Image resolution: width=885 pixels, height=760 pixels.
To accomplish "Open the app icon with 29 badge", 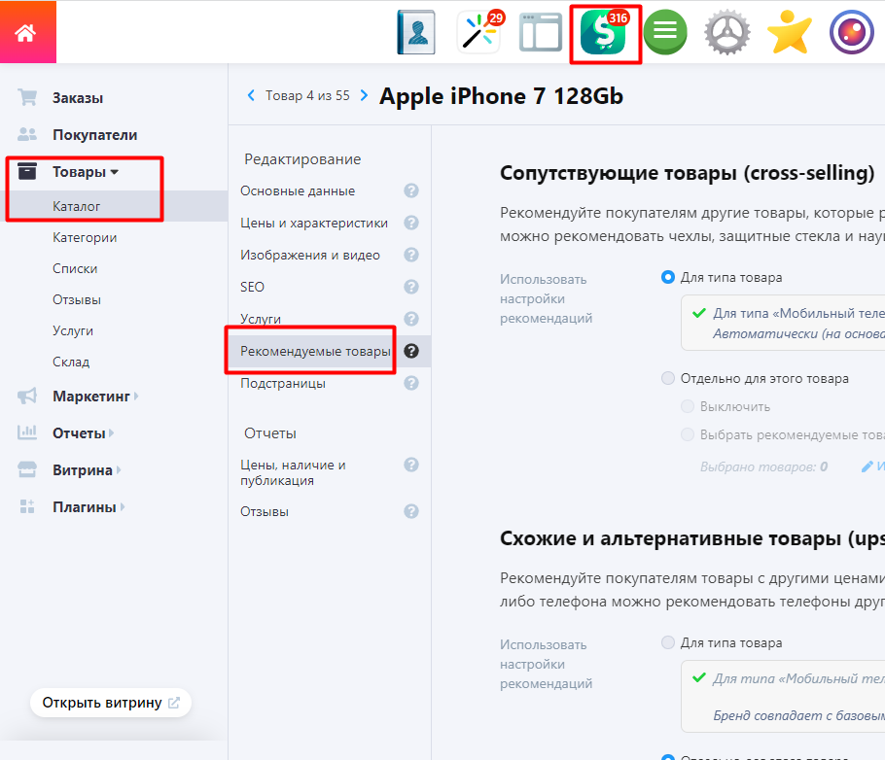I will 478,33.
